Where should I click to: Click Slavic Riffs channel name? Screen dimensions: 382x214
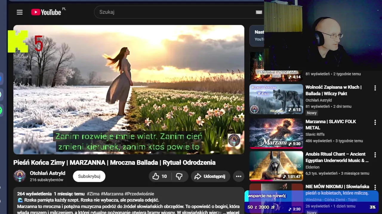315,134
